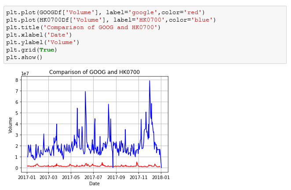Click y-axis tick label 0
Screen dimensions: 291x190
pyautogui.click(x=17, y=168)
